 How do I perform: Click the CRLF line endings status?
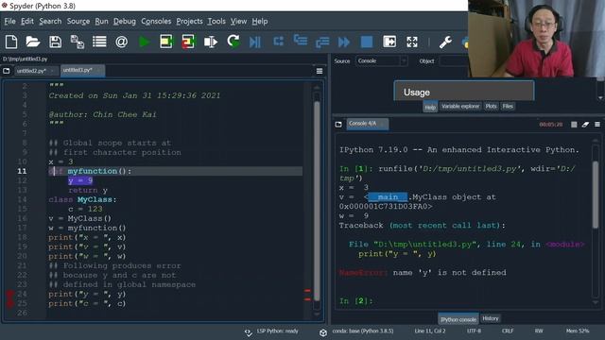[508, 331]
